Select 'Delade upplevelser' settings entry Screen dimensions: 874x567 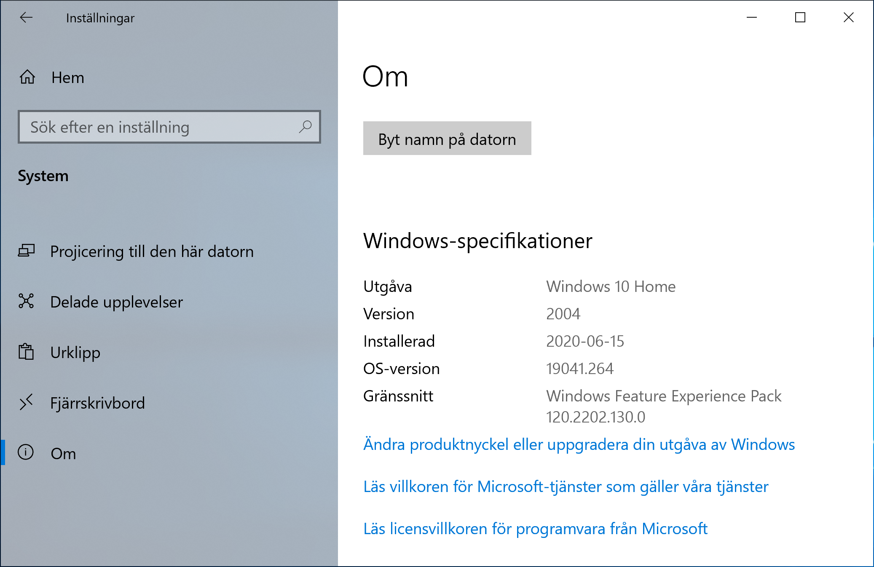coord(116,302)
